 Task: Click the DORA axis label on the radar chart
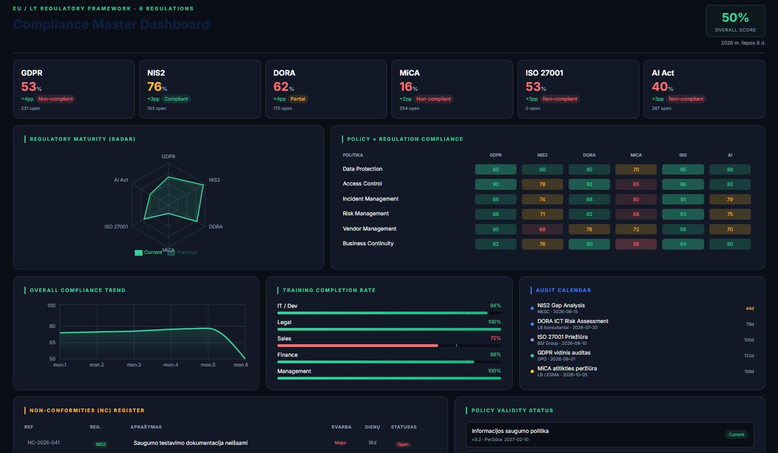coord(216,227)
